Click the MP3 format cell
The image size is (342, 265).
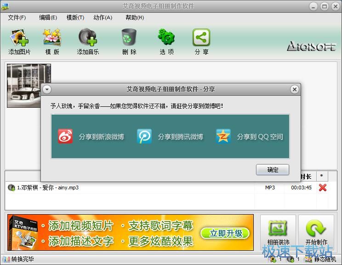click(270, 188)
